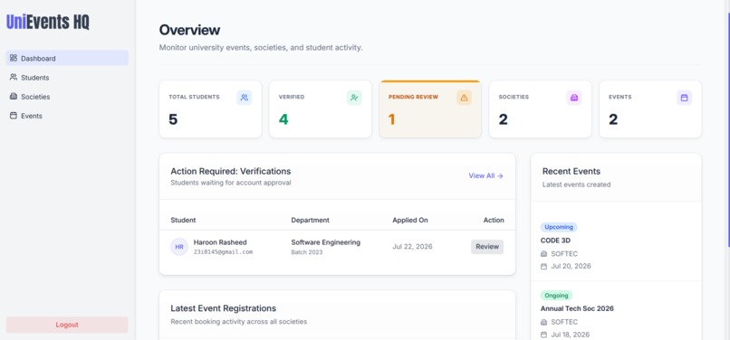This screenshot has width=730, height=340.
Task: Click the Societies card purple building icon
Action: (574, 98)
